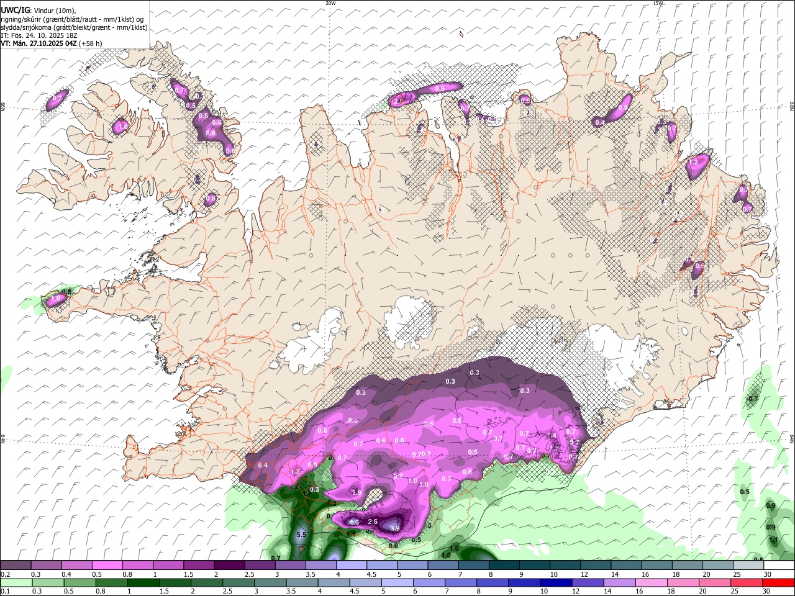Click the '(+58 h)' forecast offset text
The height and width of the screenshot is (596, 795).
point(91,43)
